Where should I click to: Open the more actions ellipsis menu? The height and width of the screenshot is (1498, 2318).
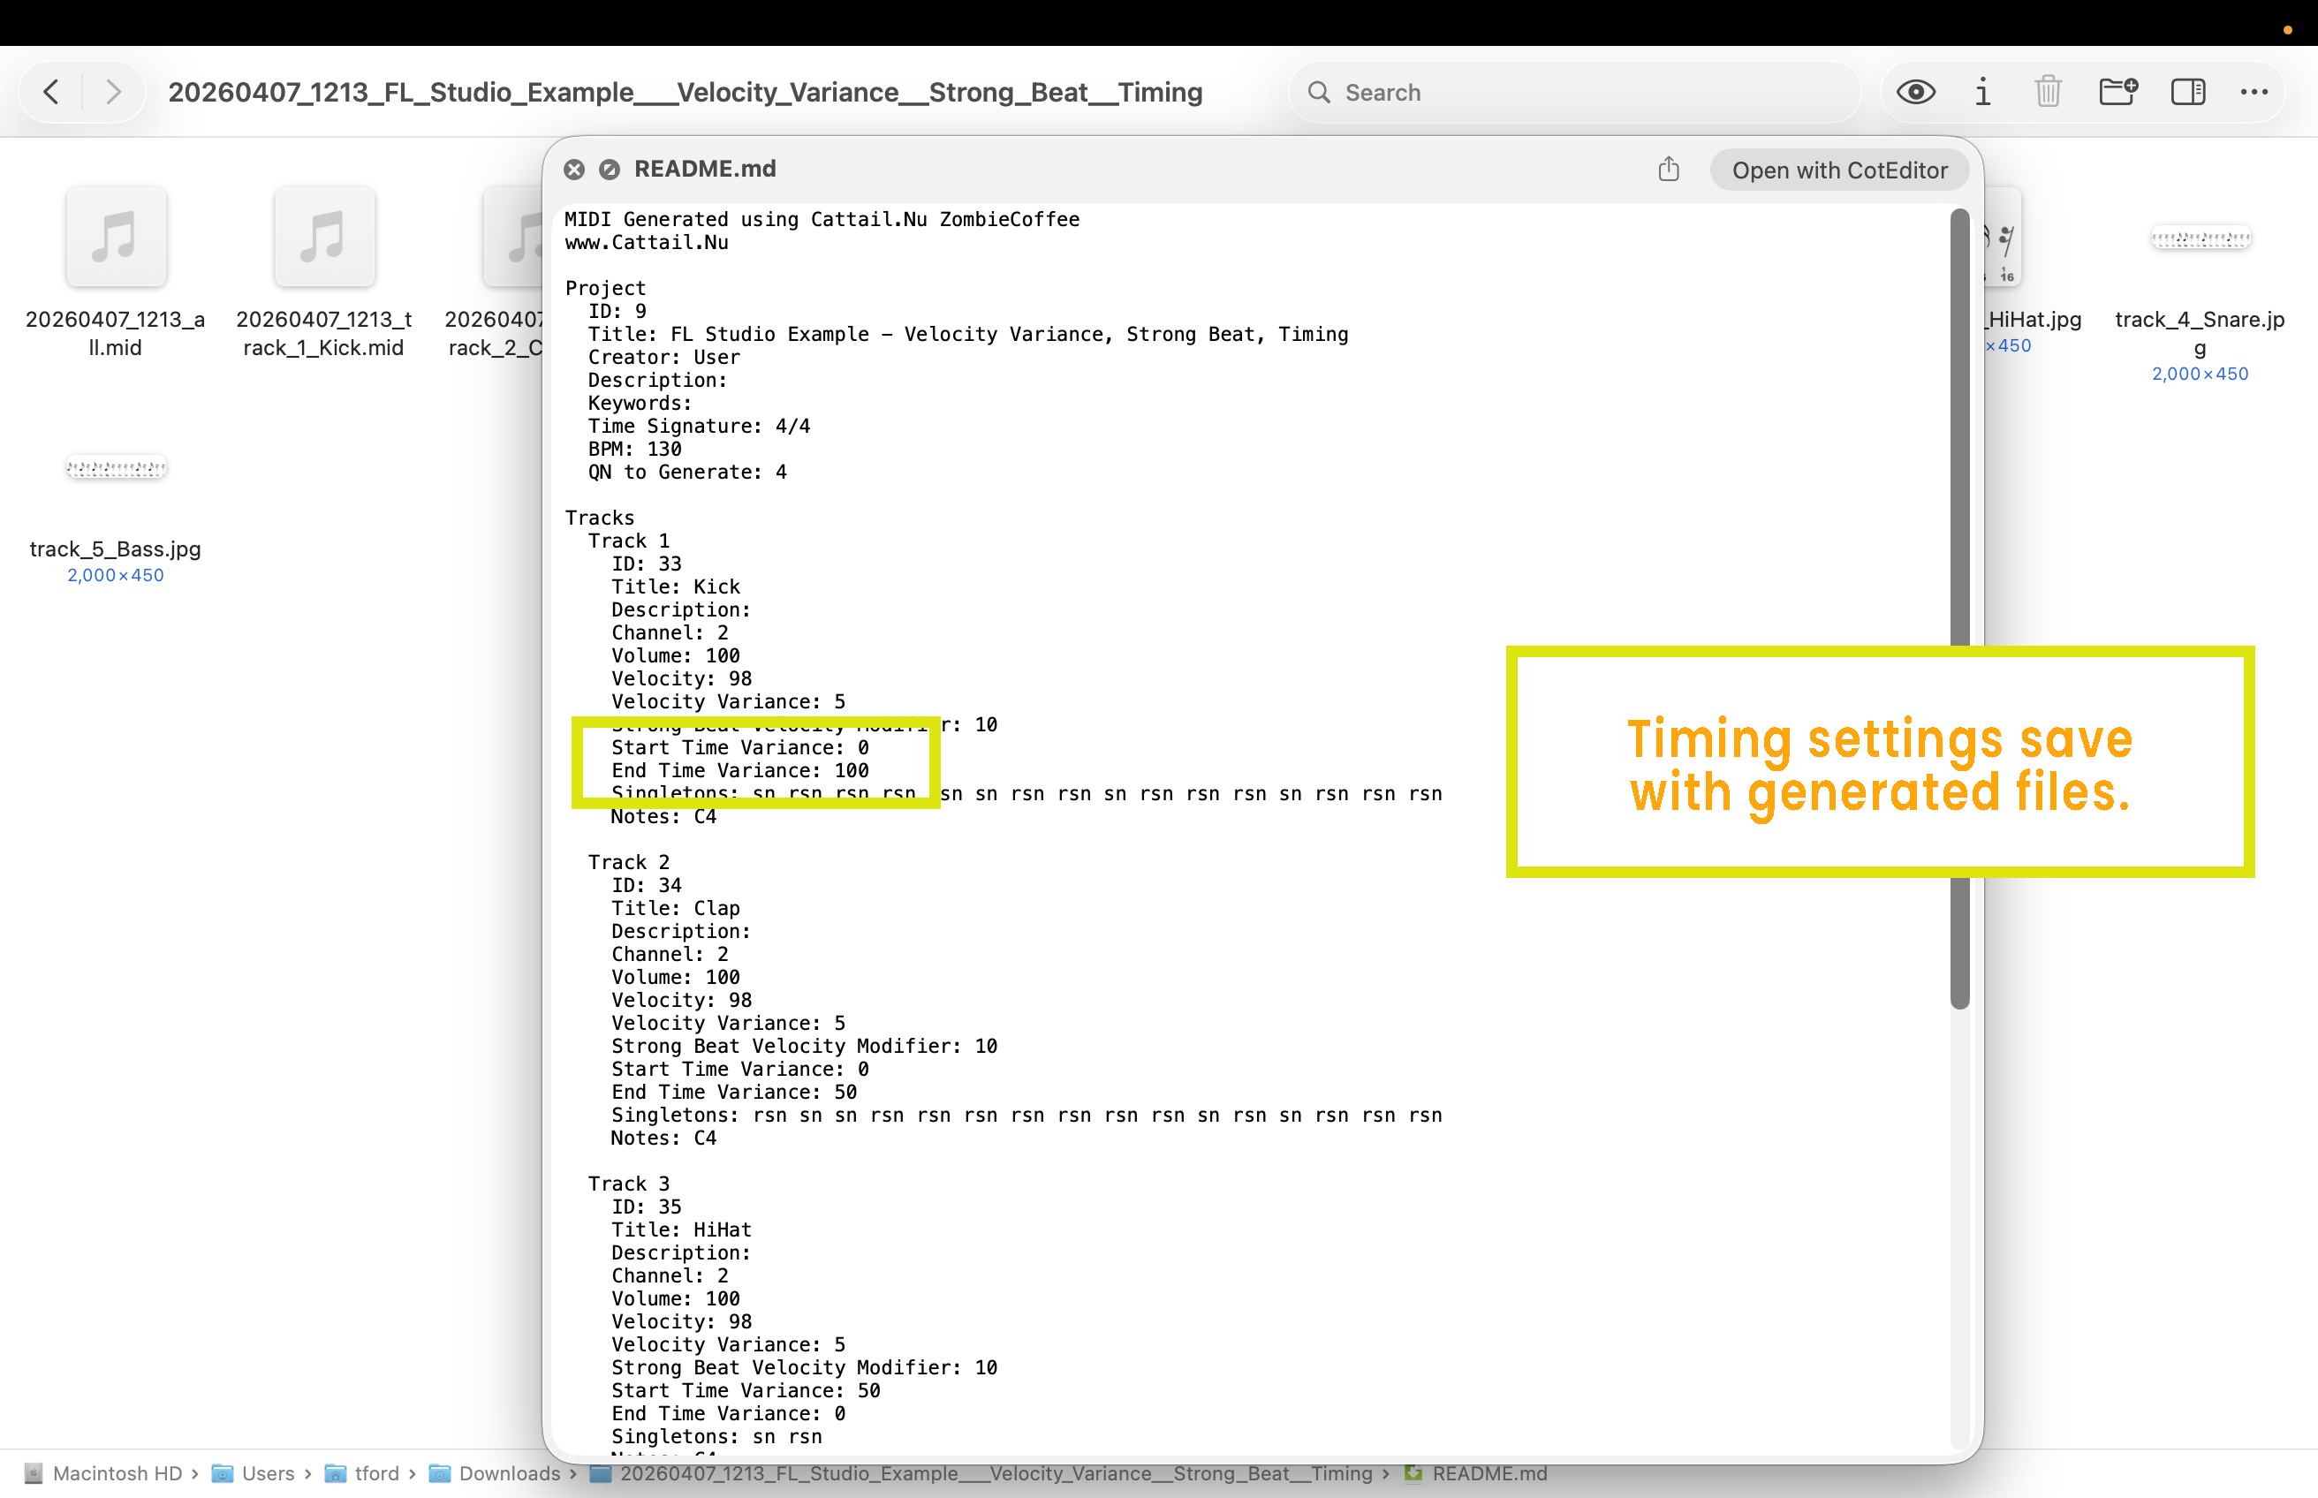click(2254, 93)
